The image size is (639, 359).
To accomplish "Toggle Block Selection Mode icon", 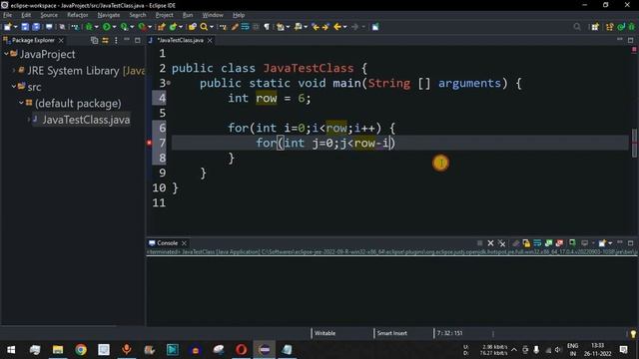I will [256, 27].
